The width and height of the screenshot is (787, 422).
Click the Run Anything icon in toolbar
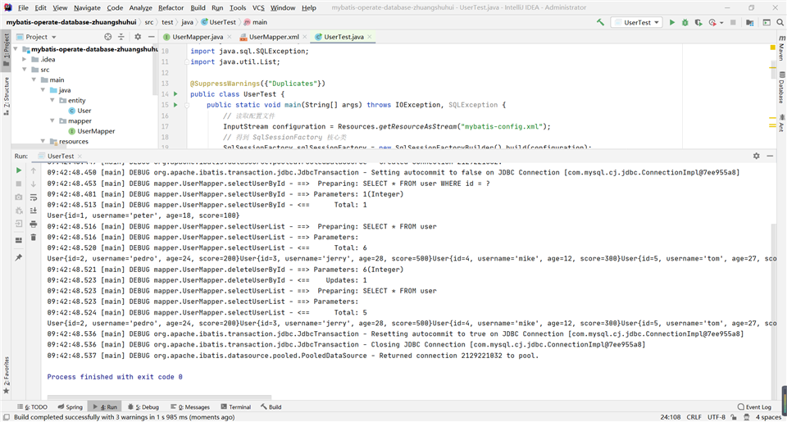click(767, 22)
